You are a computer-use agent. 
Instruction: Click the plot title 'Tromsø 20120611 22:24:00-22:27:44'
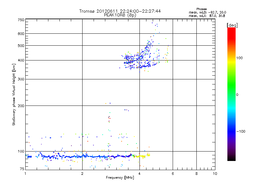pos(120,11)
